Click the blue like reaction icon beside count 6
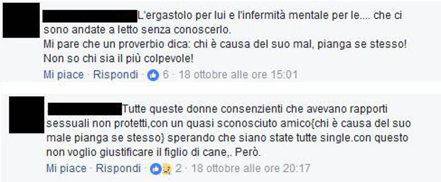 (153, 75)
